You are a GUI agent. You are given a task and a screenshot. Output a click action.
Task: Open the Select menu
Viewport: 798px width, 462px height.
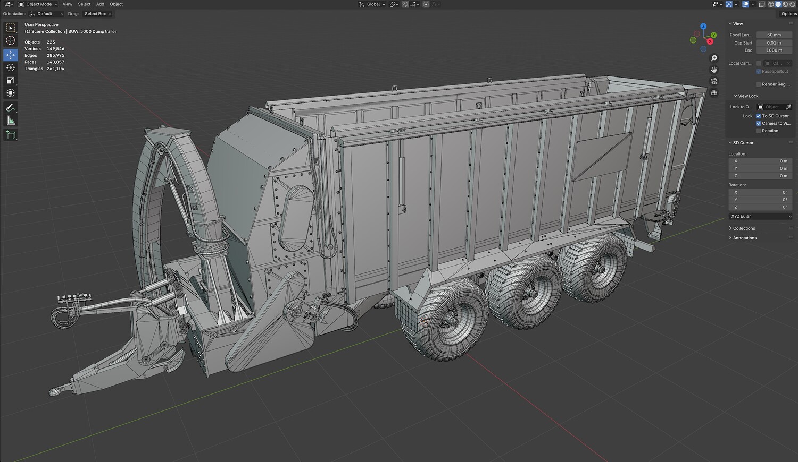point(84,4)
